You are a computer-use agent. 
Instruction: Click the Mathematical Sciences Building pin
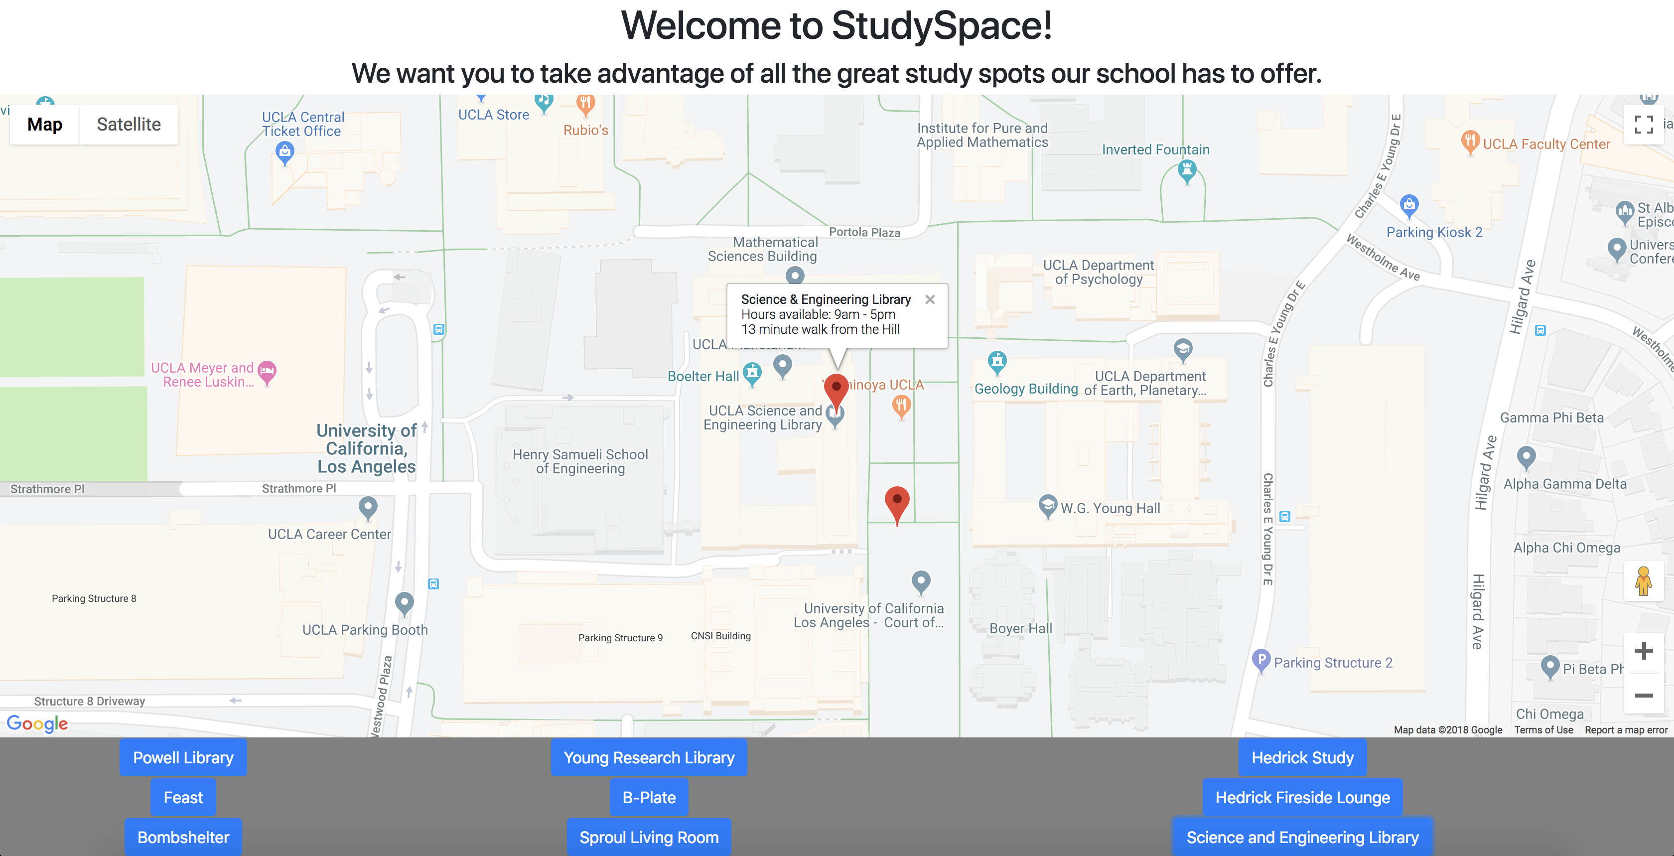(x=795, y=276)
